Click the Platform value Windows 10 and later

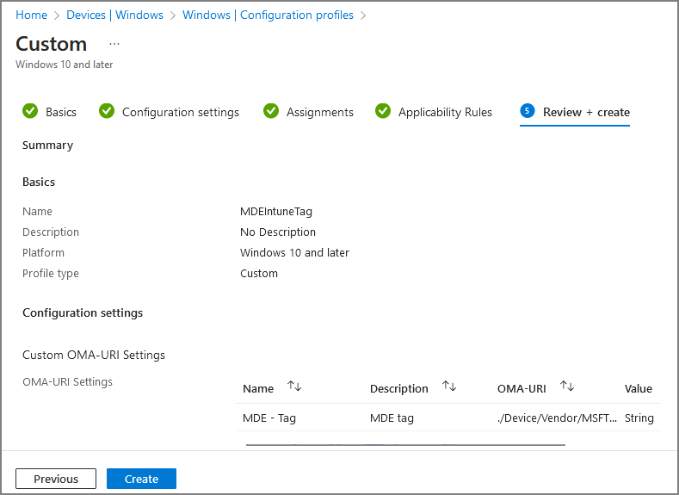pyautogui.click(x=294, y=252)
